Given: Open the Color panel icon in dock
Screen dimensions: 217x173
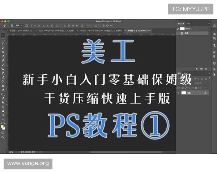Looking at the screenshot, I should pyautogui.click(x=214, y=34).
